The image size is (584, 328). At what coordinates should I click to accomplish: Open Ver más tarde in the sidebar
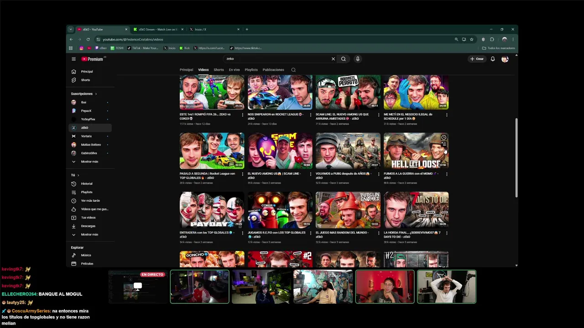pos(90,200)
